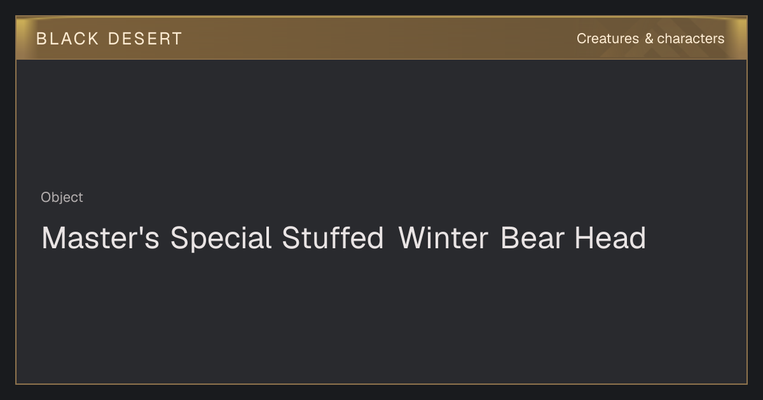Click the ampersand in the category label

tap(649, 39)
